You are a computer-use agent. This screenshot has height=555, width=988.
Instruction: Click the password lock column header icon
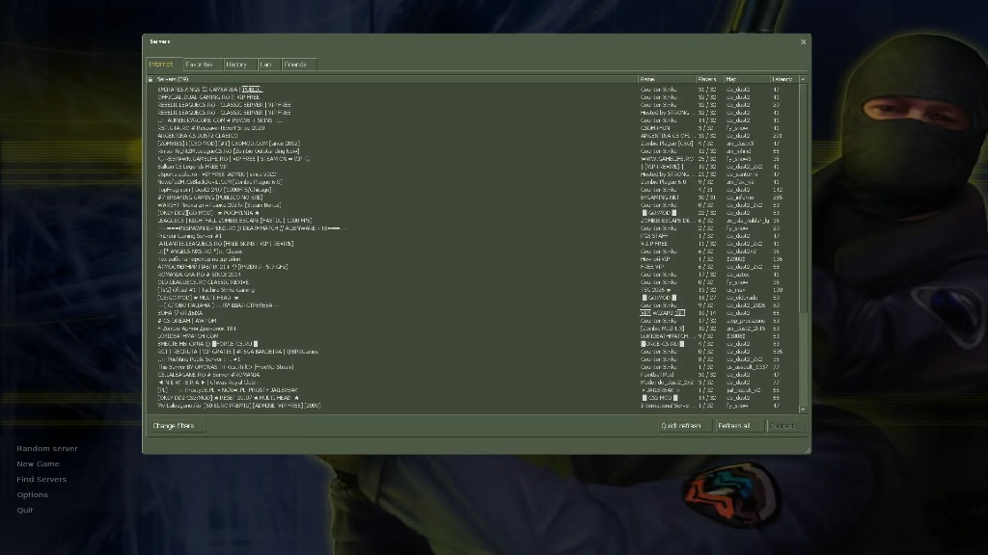point(151,79)
